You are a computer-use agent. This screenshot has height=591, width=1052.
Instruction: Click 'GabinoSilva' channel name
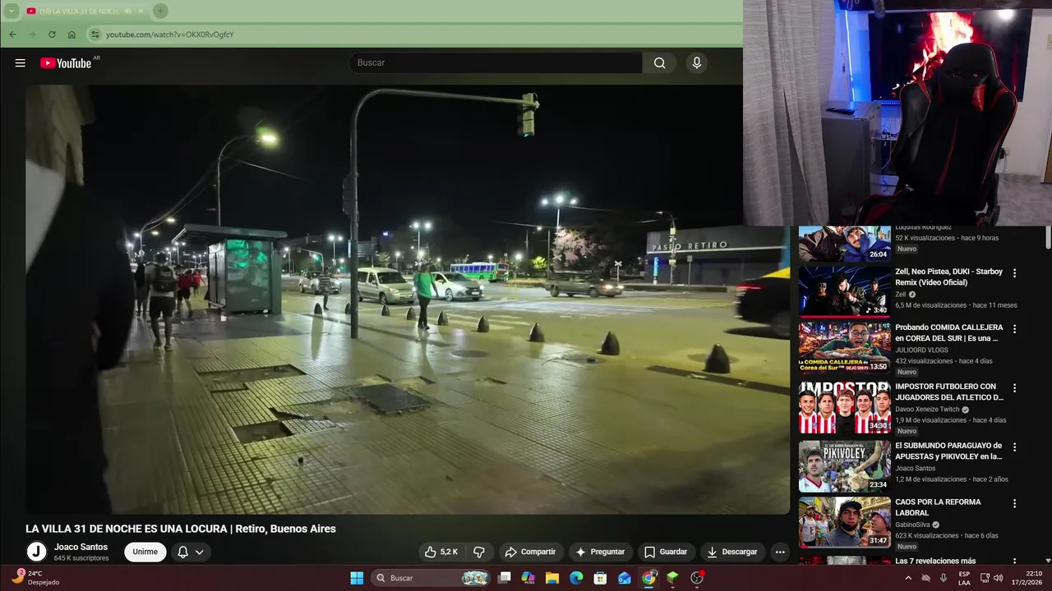(913, 525)
